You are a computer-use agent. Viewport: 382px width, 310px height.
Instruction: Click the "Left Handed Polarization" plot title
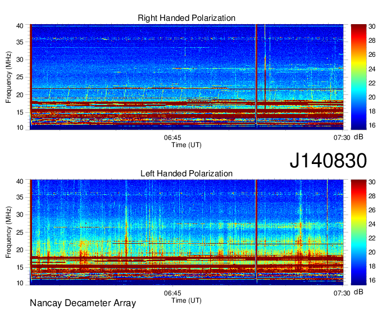pyautogui.click(x=187, y=174)
